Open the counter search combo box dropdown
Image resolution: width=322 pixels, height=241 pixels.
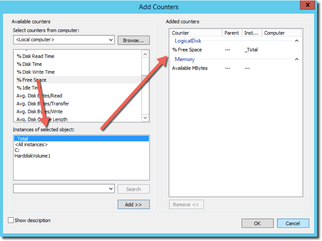point(111,189)
